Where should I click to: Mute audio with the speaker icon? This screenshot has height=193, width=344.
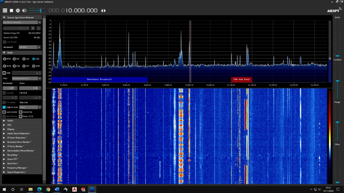pos(24,11)
